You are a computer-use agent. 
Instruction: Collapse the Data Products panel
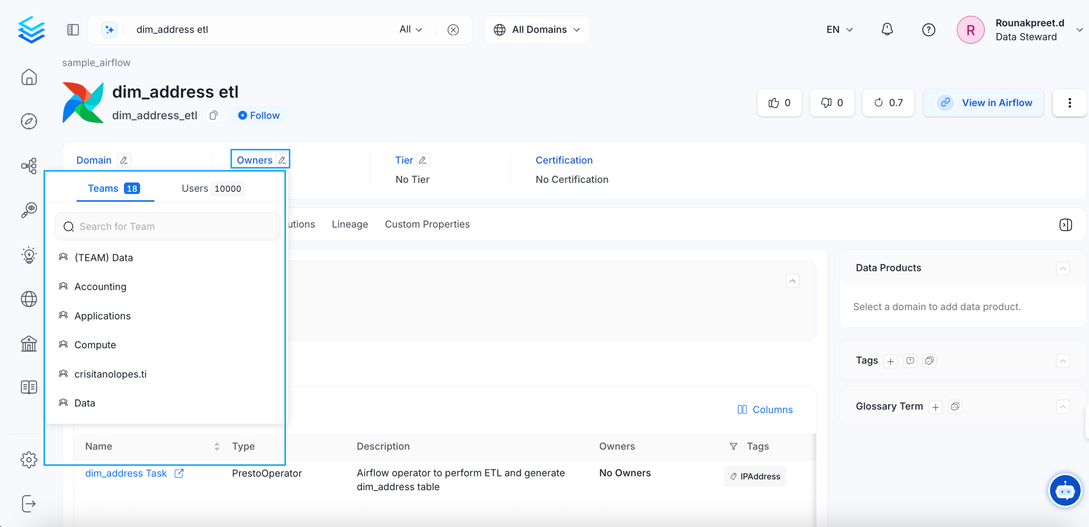click(1063, 268)
